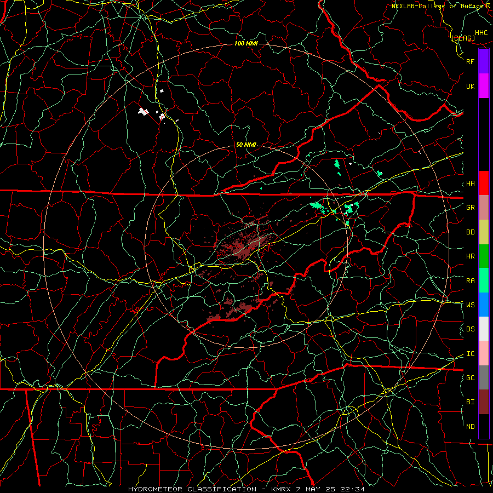Image resolution: width=493 pixels, height=493 pixels.
Task: Click the HYDROMETEOR CLASSIFICATION caption text
Action: 192,489
